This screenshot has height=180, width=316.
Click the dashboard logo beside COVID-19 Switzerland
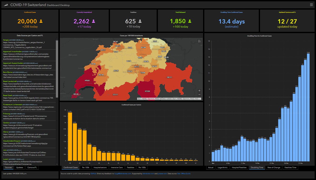point(6,5)
